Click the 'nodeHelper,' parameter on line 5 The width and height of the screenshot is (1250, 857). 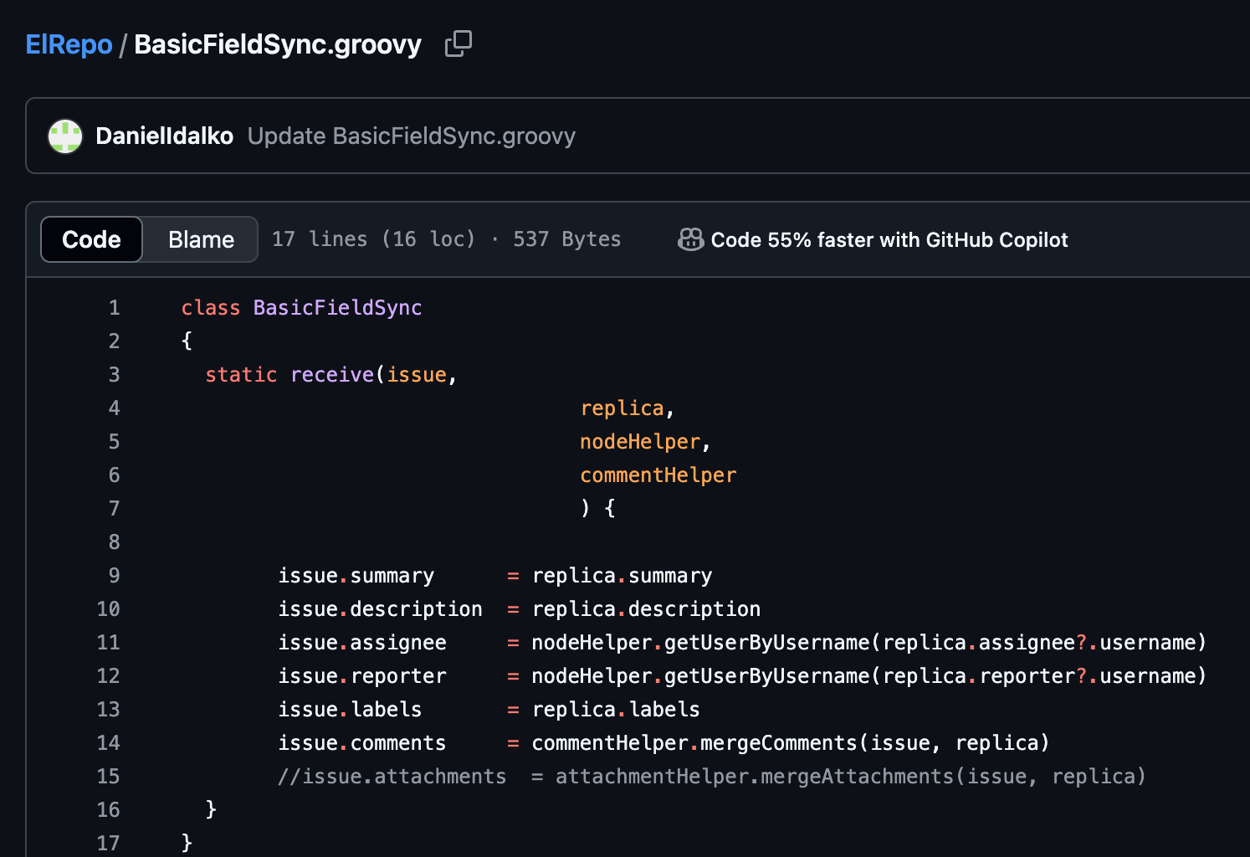coord(645,442)
